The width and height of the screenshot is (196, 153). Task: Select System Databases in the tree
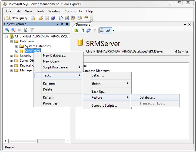38,46
